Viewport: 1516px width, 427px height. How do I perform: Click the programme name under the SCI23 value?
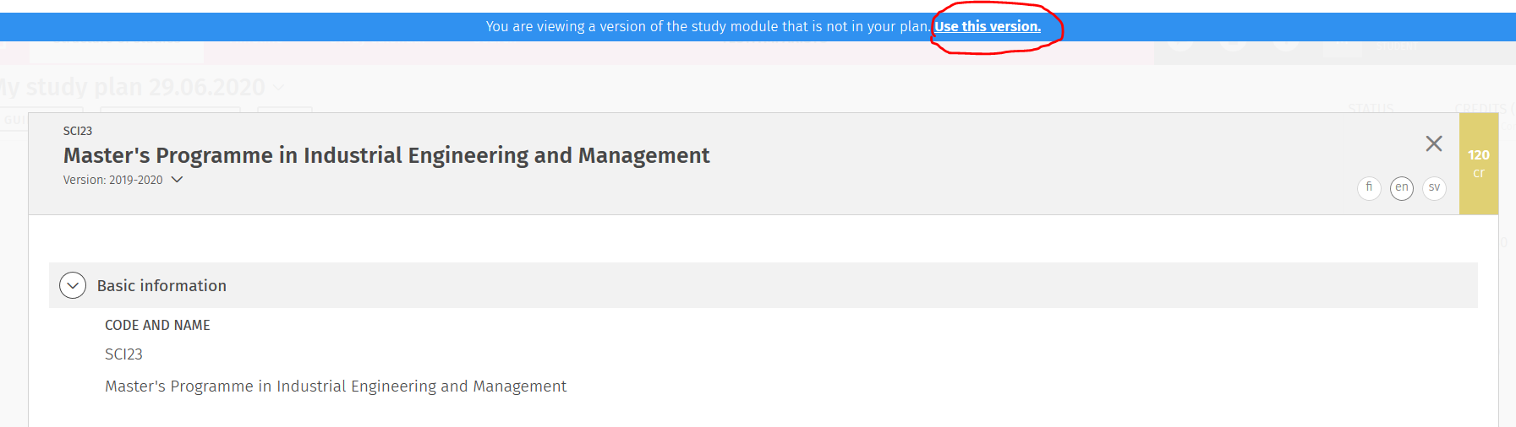point(336,386)
